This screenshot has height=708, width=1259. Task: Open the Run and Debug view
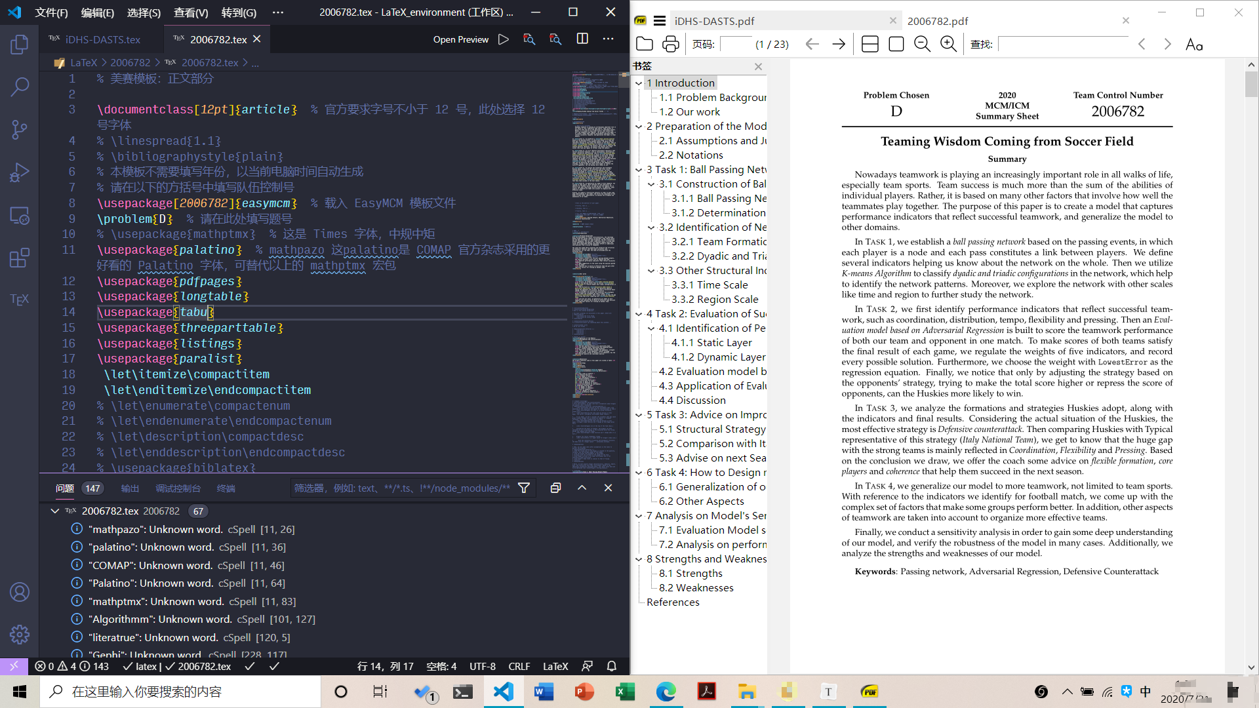[20, 172]
